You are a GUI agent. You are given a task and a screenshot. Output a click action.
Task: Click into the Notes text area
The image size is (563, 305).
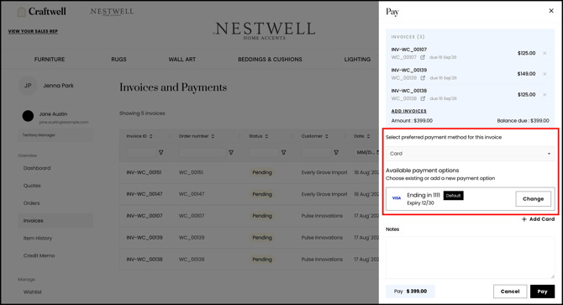coord(470,257)
